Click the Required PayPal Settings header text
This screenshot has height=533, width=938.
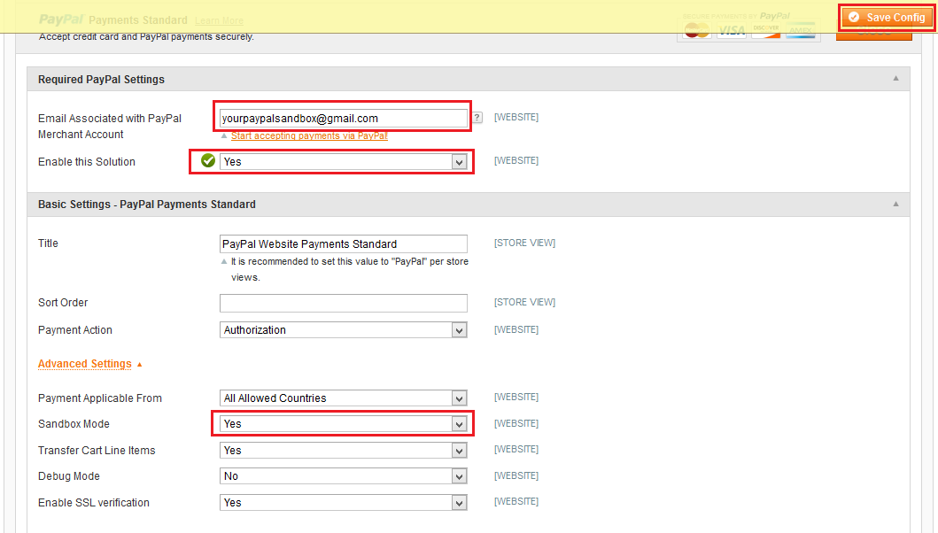[x=101, y=80]
